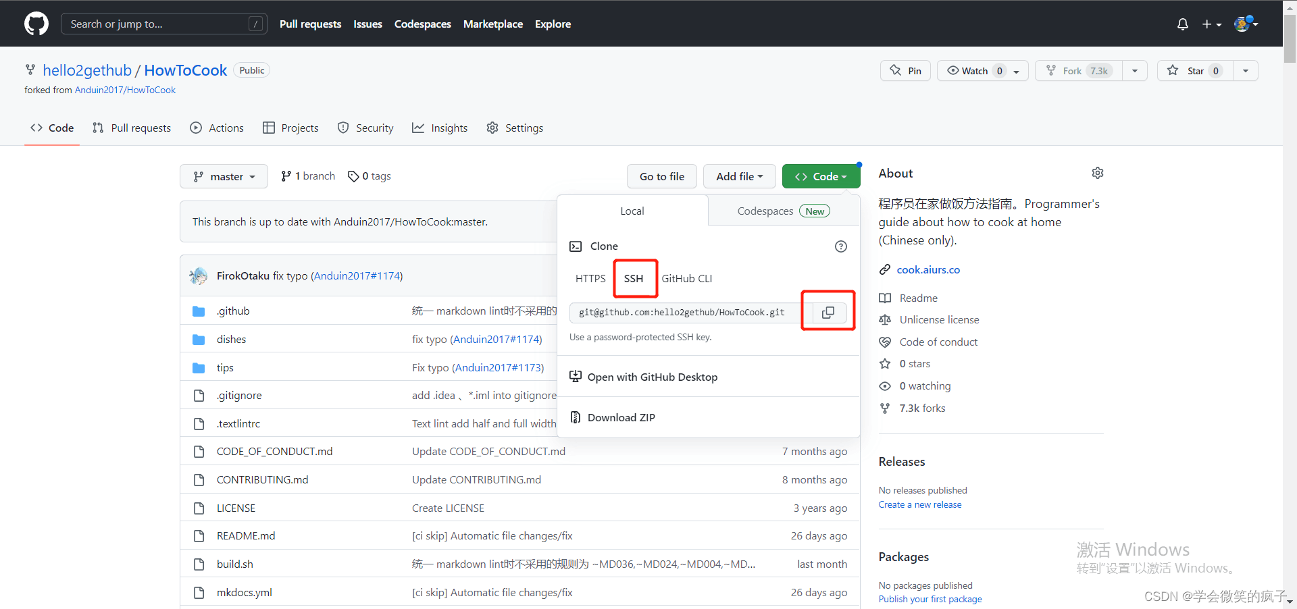Click Go to file button
This screenshot has height=609, width=1297.
tap(661, 176)
